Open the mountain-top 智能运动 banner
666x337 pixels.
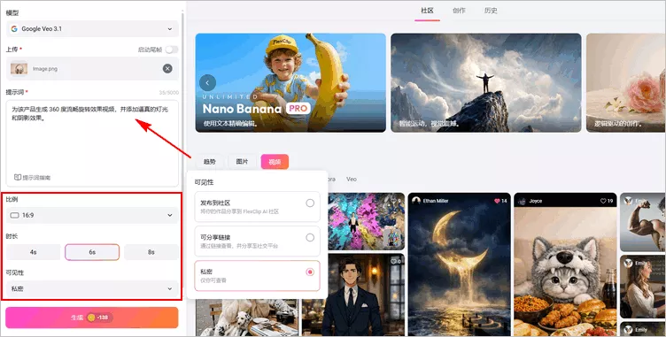pos(486,83)
